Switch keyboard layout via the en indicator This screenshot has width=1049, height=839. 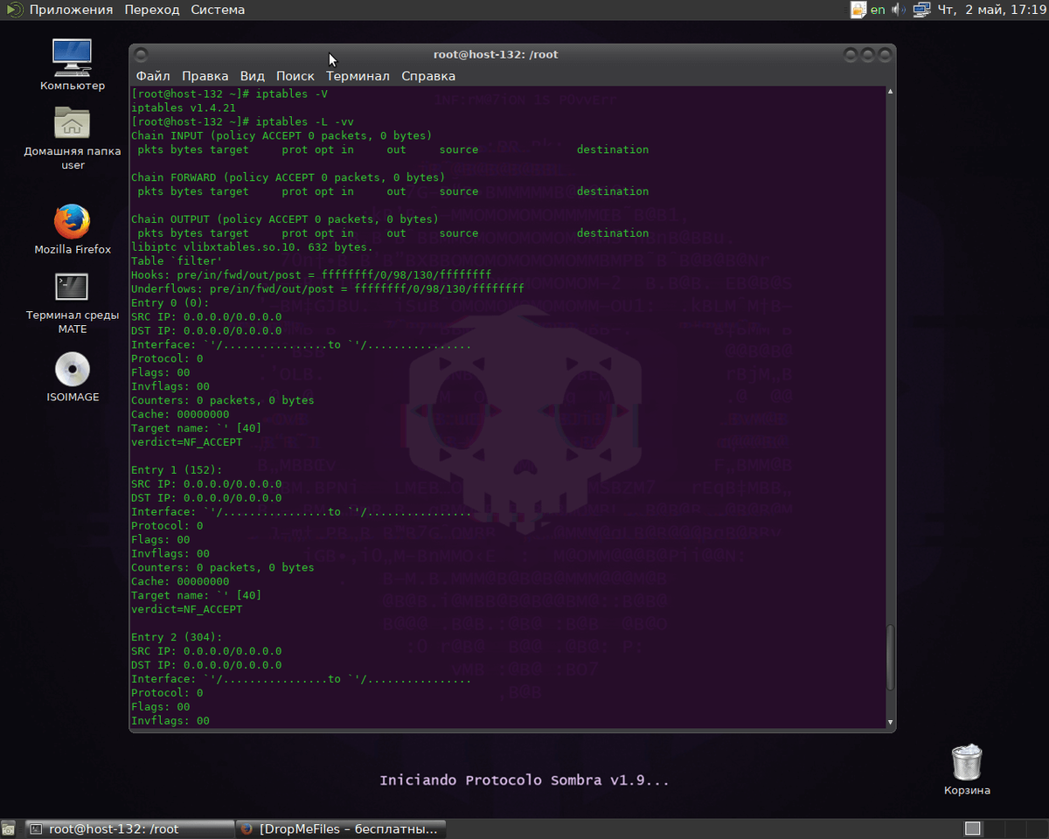[878, 10]
